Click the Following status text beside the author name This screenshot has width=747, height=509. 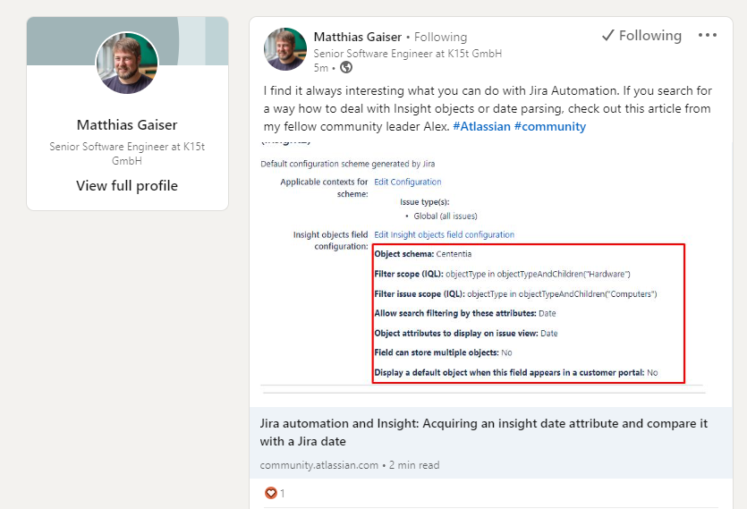tap(441, 38)
